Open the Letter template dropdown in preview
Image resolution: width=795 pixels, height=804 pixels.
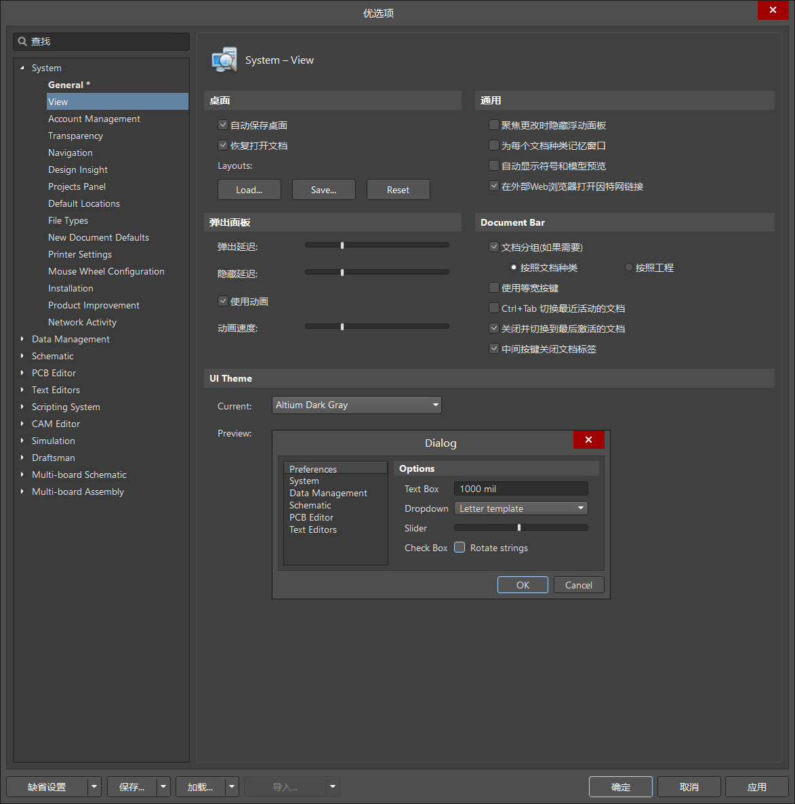(x=579, y=508)
